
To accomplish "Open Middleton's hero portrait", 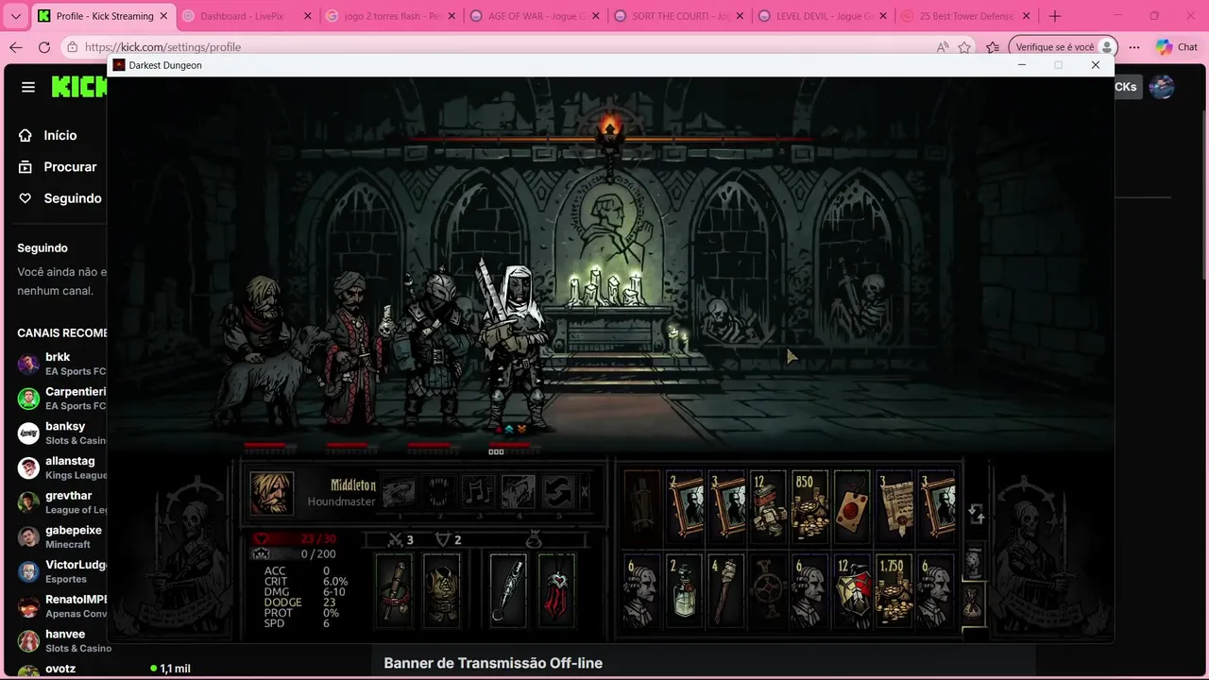I will [271, 493].
